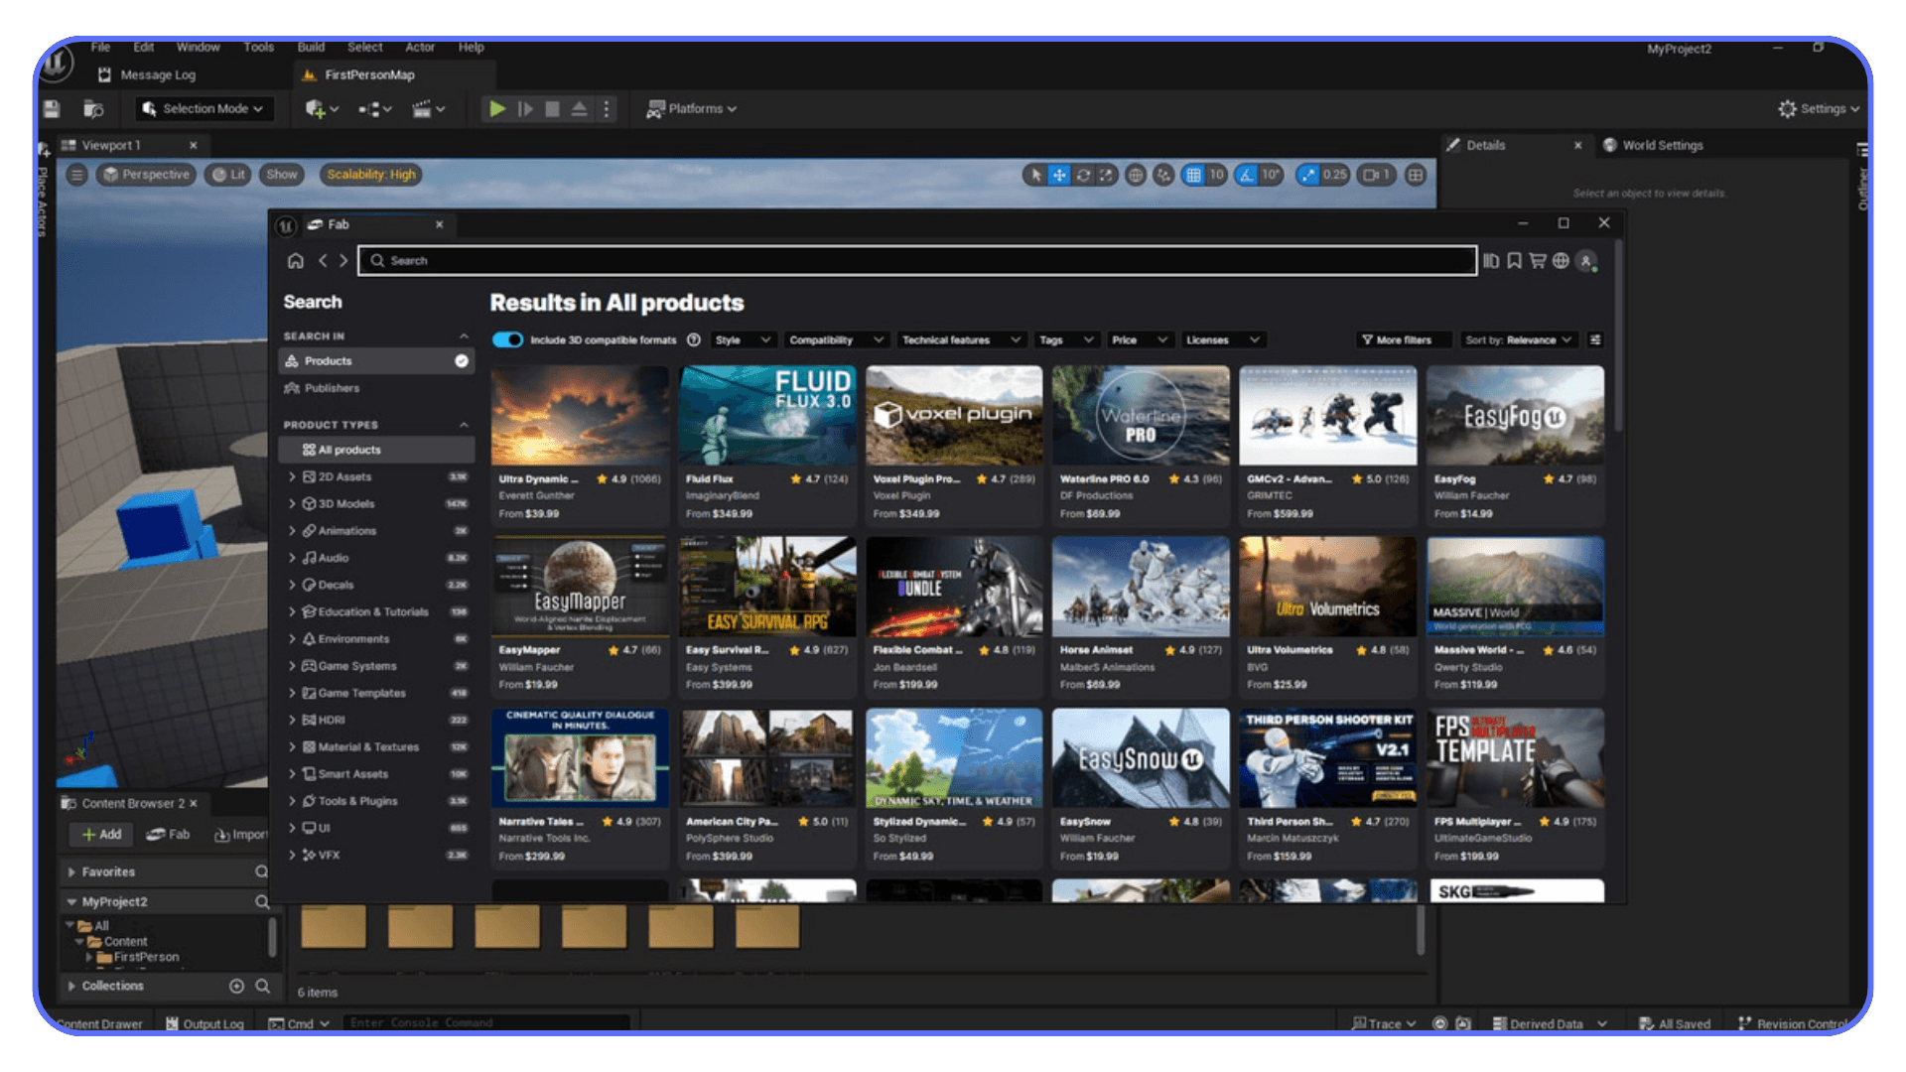The image size is (1906, 1072).
Task: Click the Eject button in toolbar
Action: tap(579, 109)
